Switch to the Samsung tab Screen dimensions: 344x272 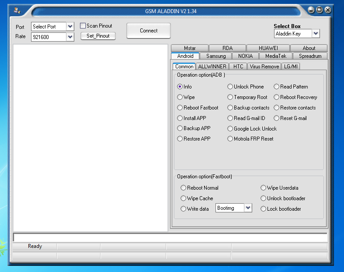216,56
